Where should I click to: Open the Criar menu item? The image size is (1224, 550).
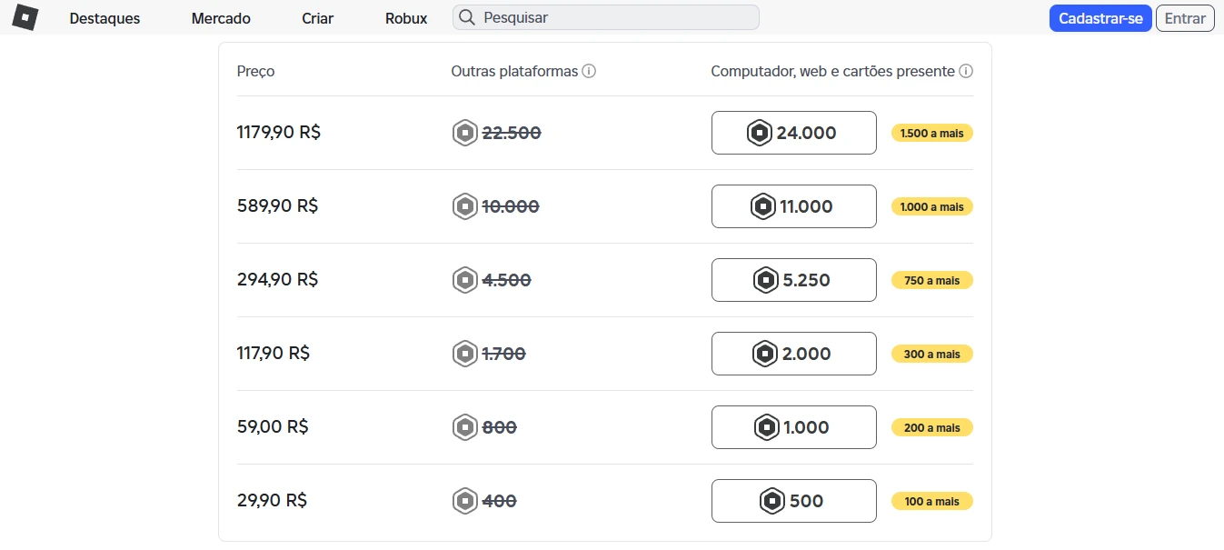click(316, 17)
